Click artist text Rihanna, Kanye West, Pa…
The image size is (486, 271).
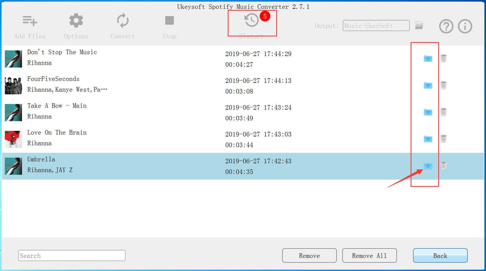point(67,90)
